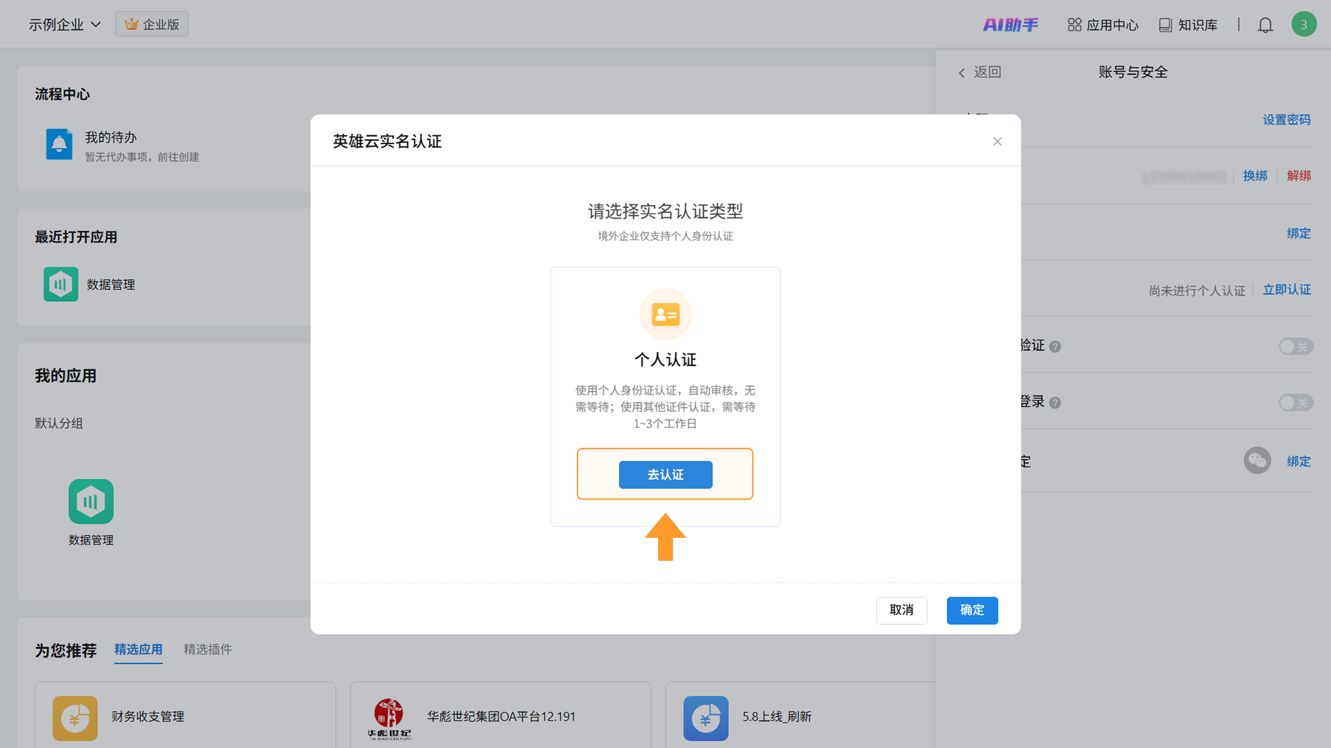Screen dimensions: 1331x748
Task: Switch to the 精选插件 tab
Action: coord(207,649)
